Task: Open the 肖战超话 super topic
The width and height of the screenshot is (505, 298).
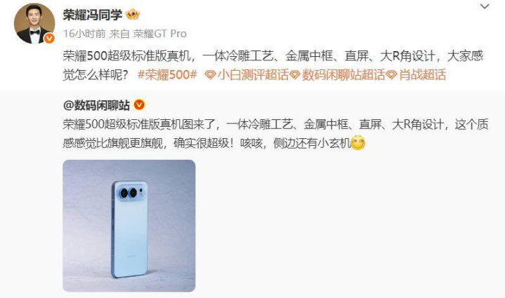Action: [x=423, y=74]
